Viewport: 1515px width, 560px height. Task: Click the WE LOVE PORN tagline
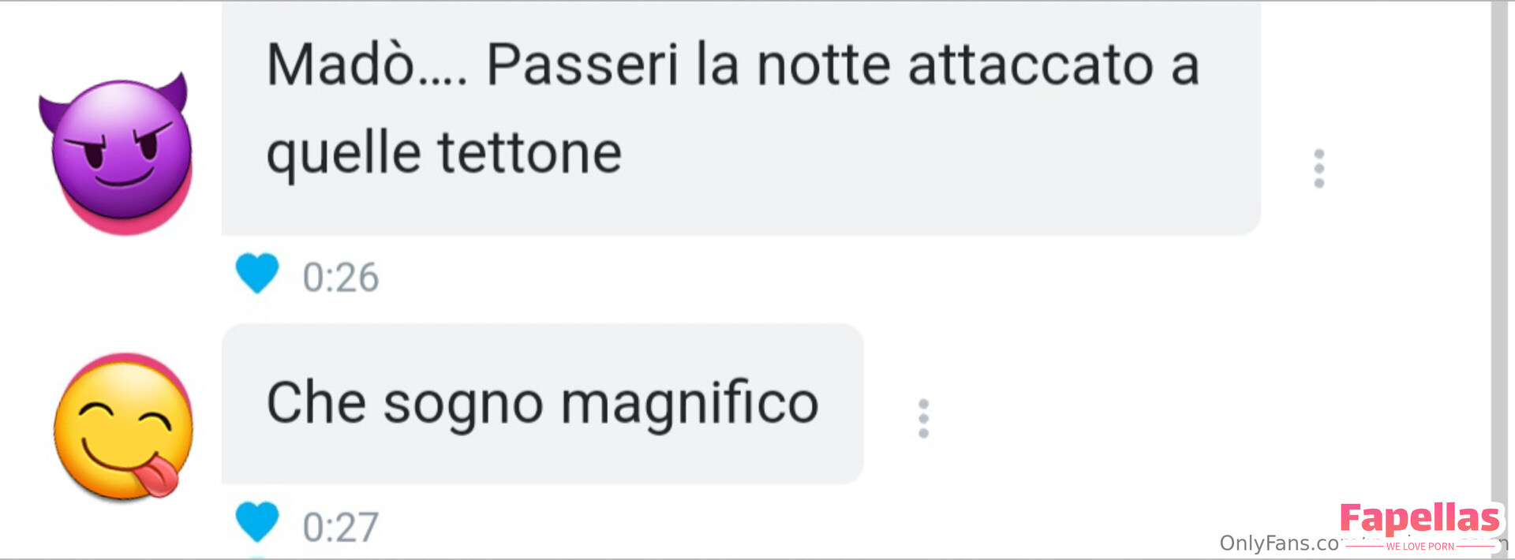(x=1420, y=546)
